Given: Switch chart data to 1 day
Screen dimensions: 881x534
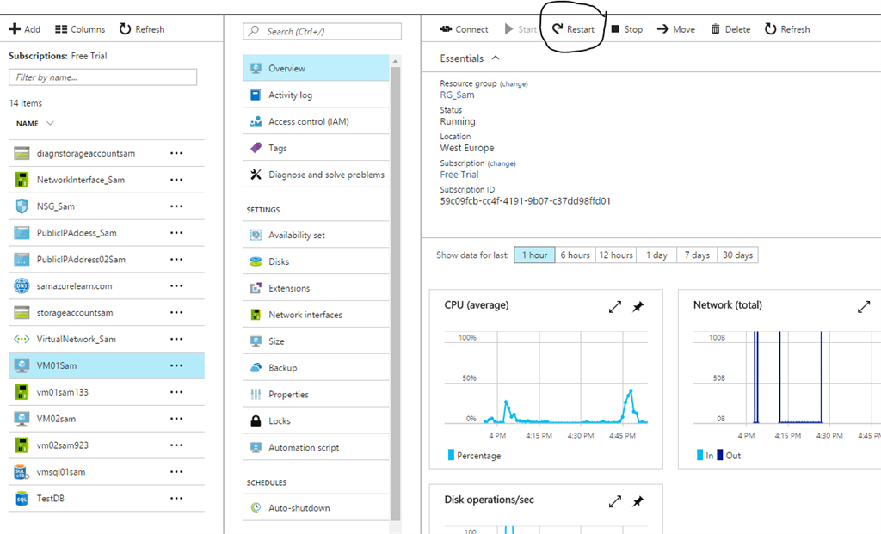Looking at the screenshot, I should [x=657, y=255].
